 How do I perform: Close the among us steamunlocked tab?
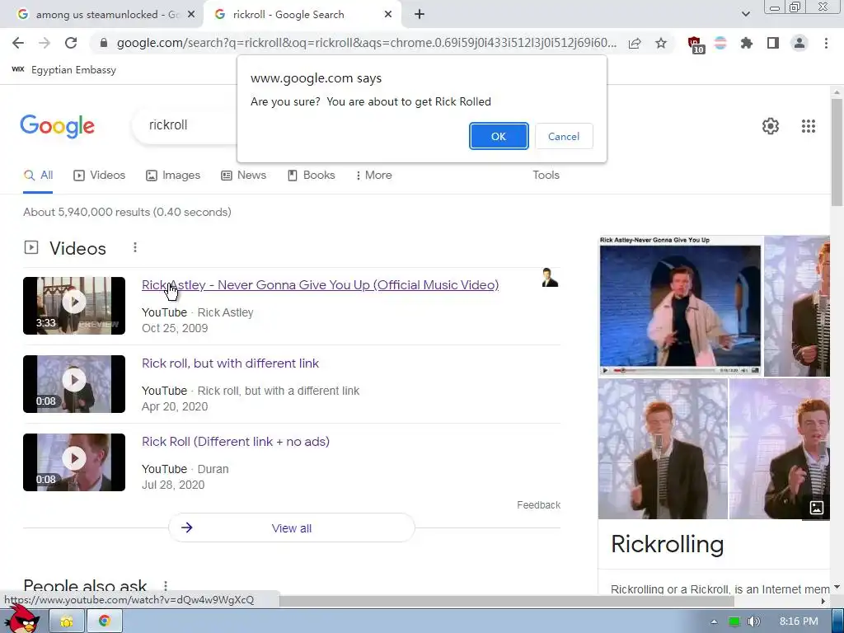point(191,15)
